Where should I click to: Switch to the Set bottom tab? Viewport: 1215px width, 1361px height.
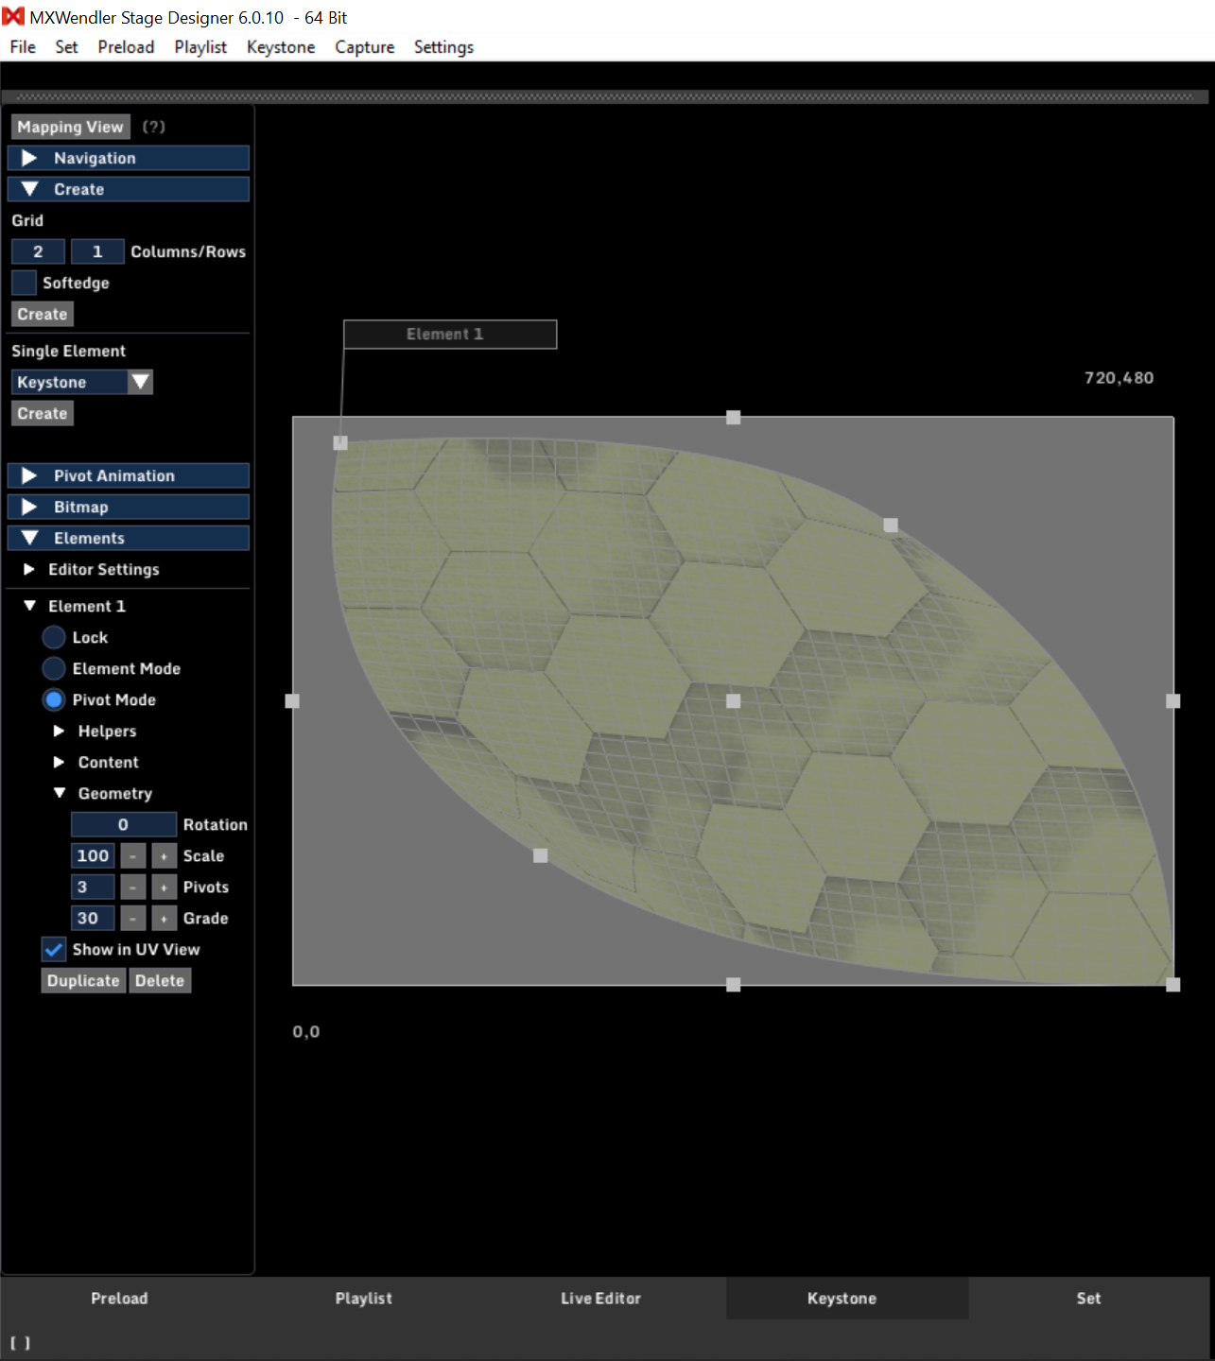1088,1298
